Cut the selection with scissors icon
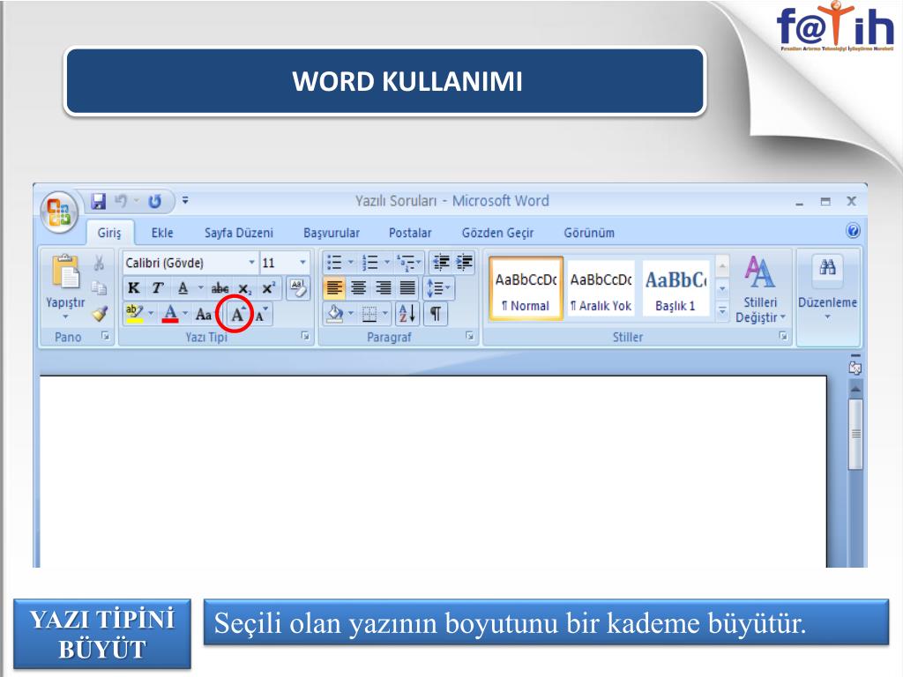 (x=99, y=263)
